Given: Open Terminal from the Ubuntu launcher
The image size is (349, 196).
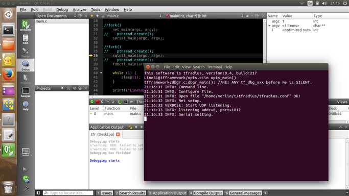Looking at the screenshot, I should tap(8, 30).
